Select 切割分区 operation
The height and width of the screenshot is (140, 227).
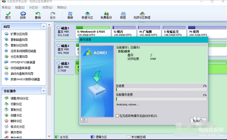13,104
